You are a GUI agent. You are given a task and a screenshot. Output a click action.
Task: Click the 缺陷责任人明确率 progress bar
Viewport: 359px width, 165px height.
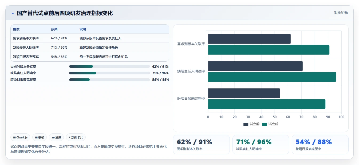coord(109,73)
